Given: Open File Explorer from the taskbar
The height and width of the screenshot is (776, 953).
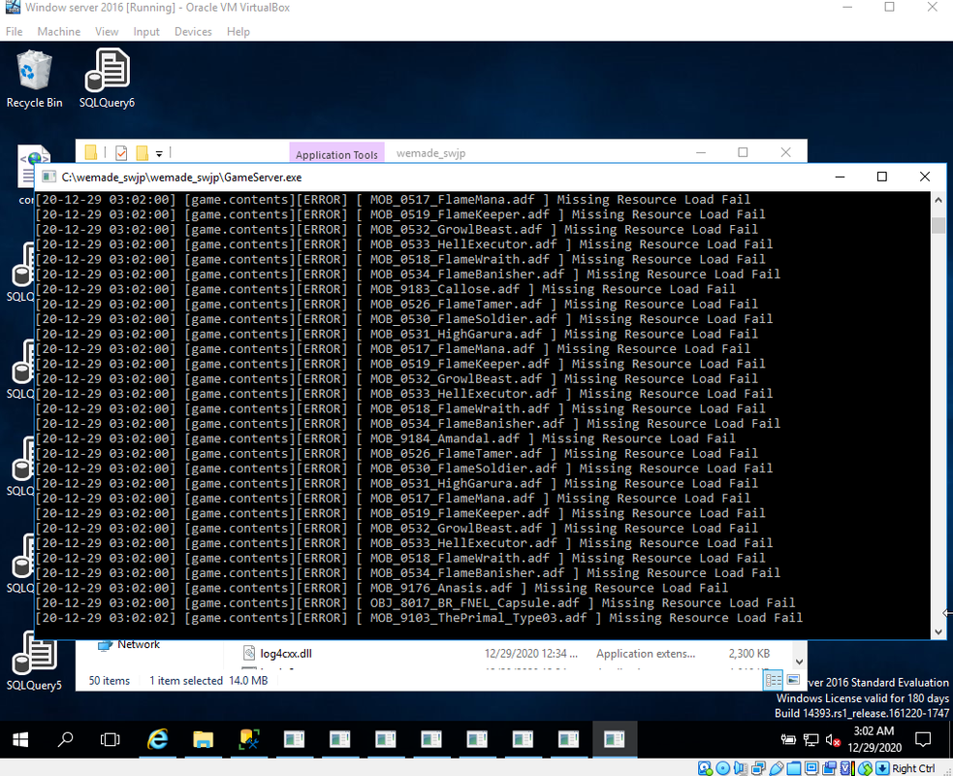Looking at the screenshot, I should pyautogui.click(x=203, y=739).
